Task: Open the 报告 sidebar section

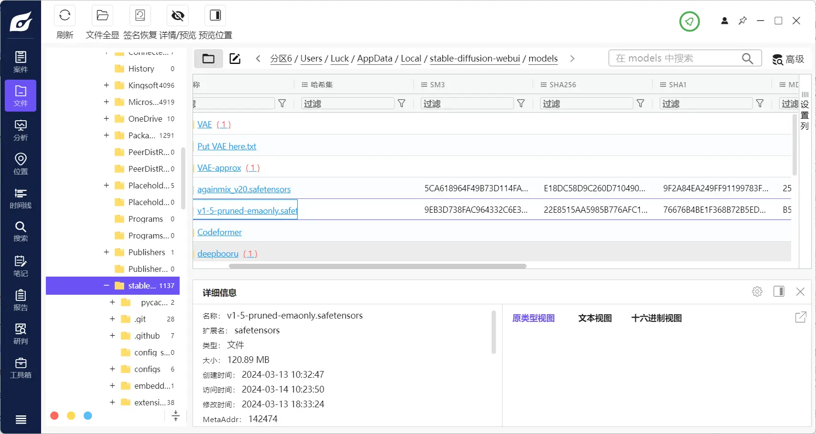Action: click(x=21, y=300)
